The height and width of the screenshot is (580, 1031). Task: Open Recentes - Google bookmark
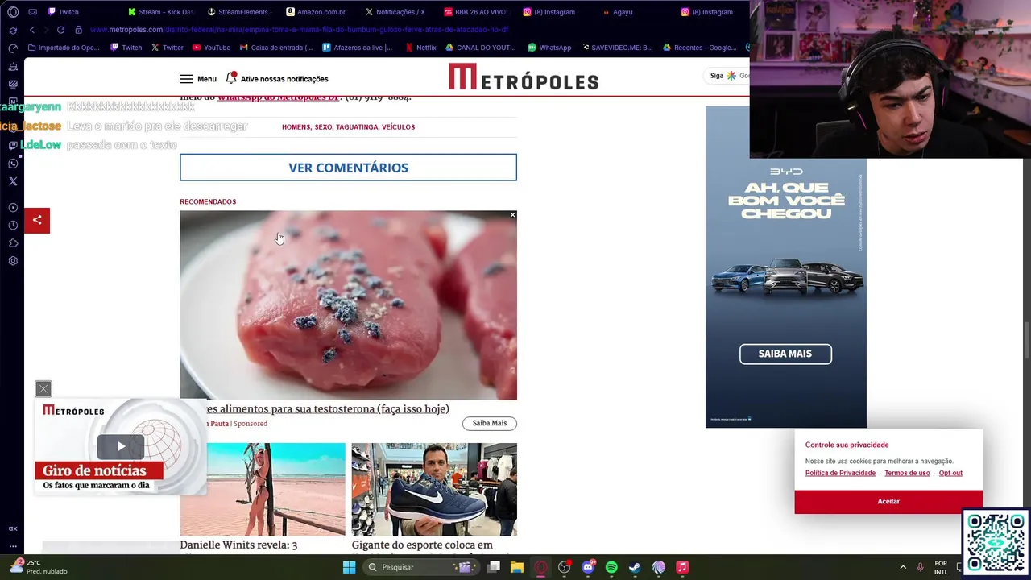tap(699, 48)
